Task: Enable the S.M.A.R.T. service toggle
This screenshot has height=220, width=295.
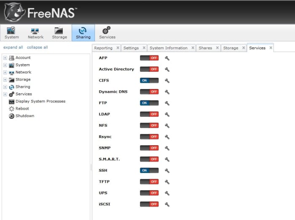Action: [149, 159]
